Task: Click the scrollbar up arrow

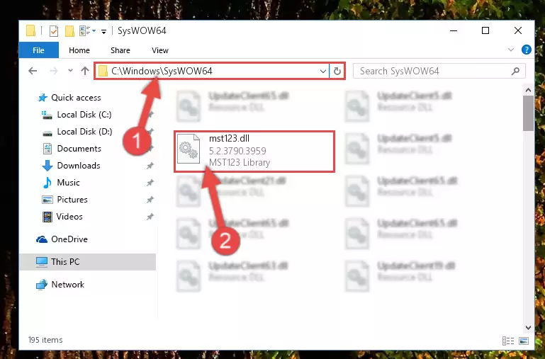Action: 528,90
